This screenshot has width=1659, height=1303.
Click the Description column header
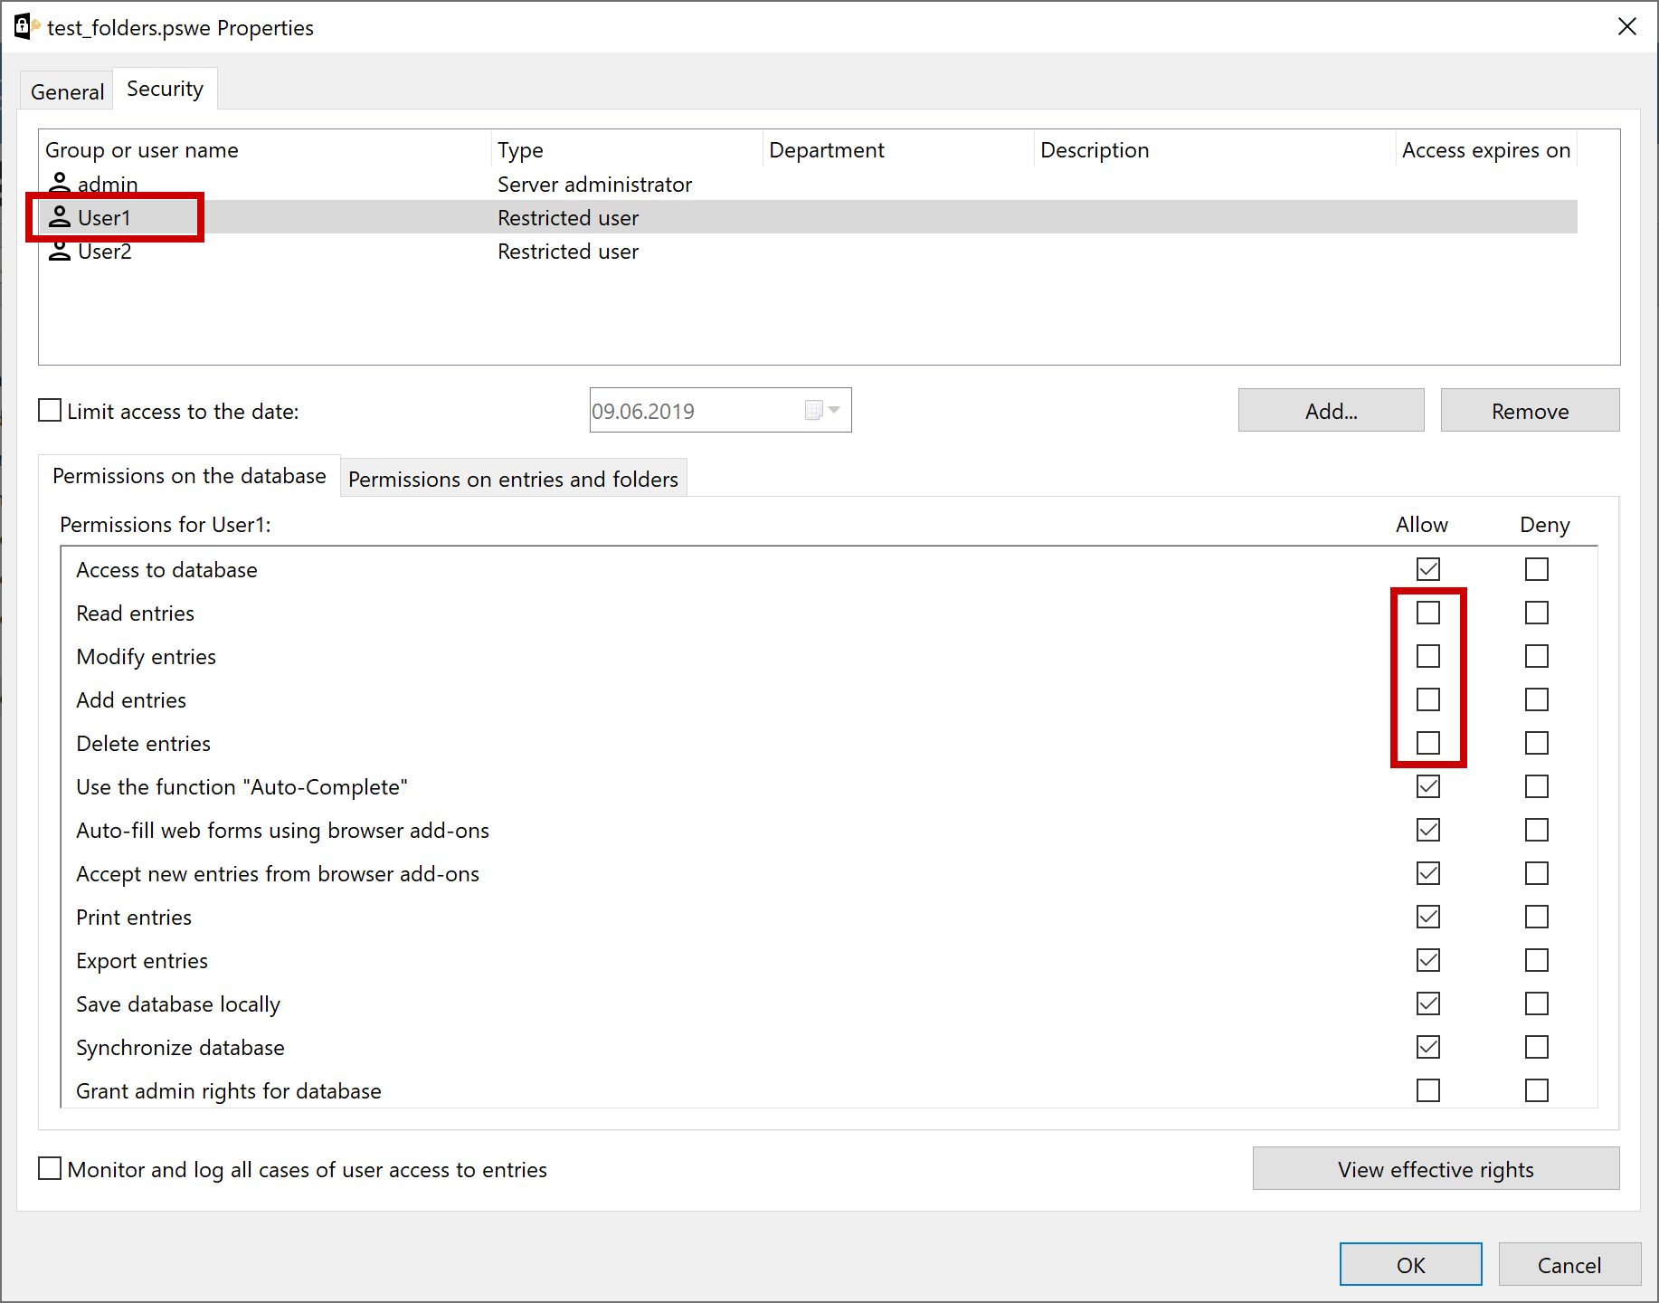coord(1216,149)
